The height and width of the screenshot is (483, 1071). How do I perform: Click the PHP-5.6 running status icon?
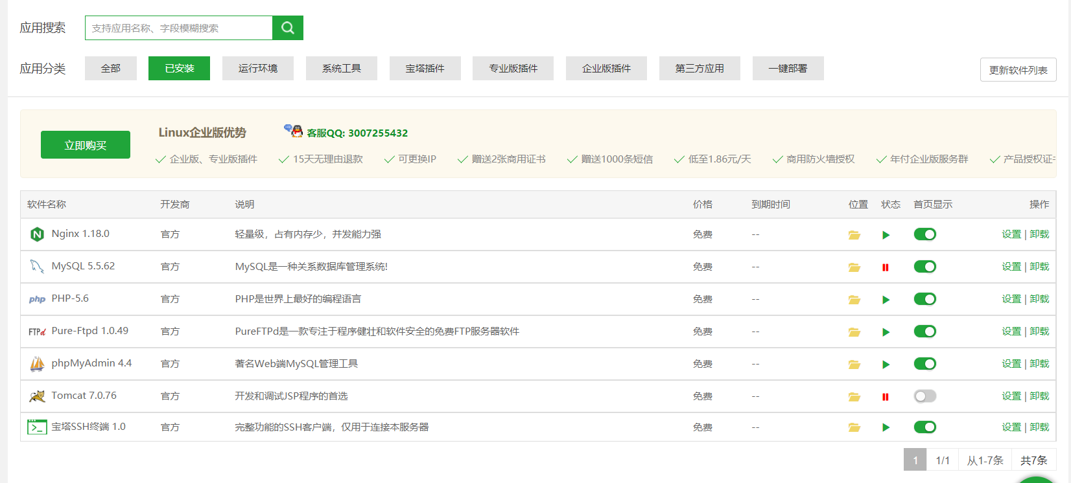(x=886, y=300)
